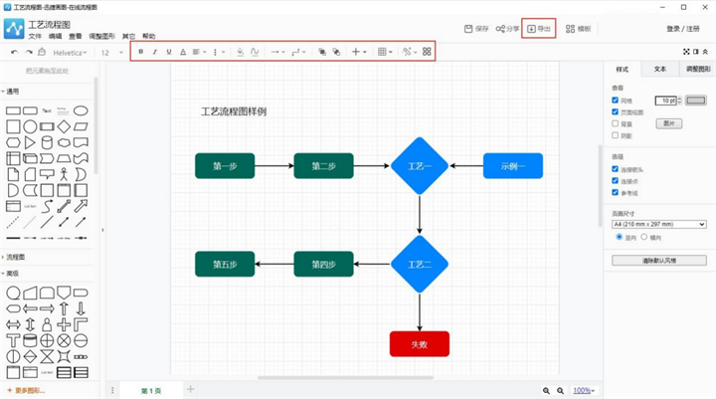Click the 导出 export icon button
This screenshot has height=399, width=716.
(x=538, y=29)
